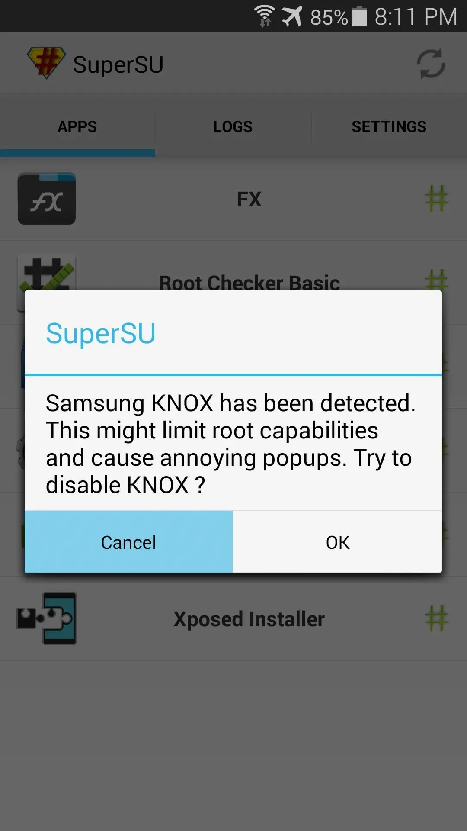Screen dimensions: 467x831
Task: Tap the Wi-Fi status bar icon
Action: (264, 16)
